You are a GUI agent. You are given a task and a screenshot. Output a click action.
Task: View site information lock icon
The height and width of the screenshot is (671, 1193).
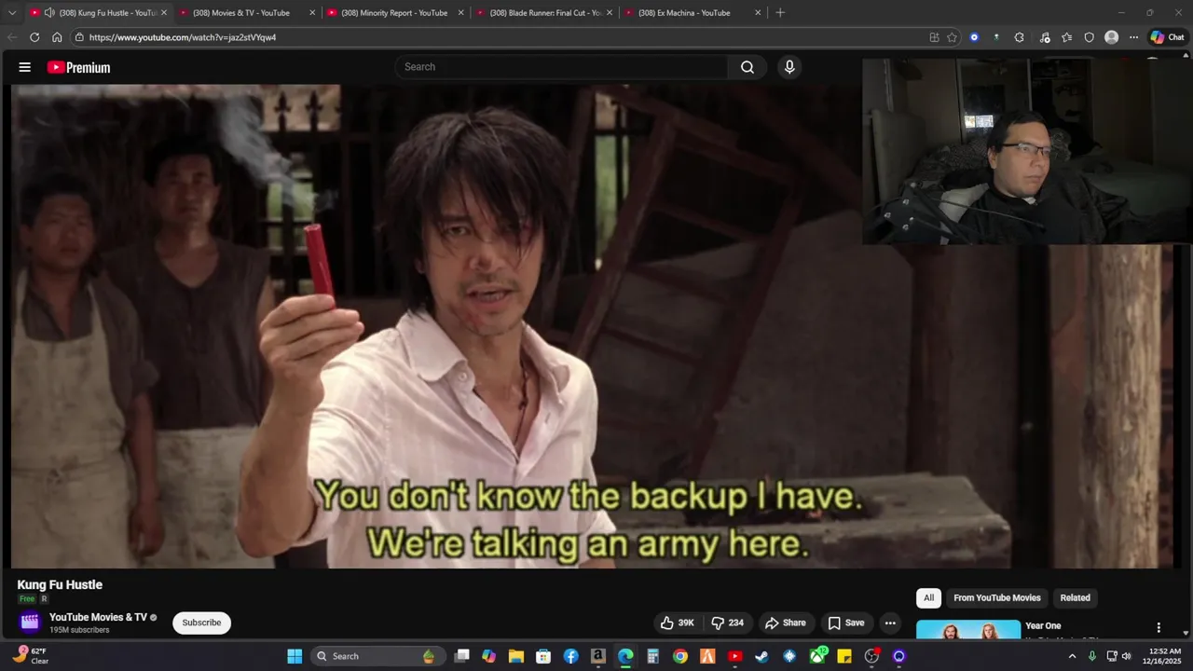point(79,37)
